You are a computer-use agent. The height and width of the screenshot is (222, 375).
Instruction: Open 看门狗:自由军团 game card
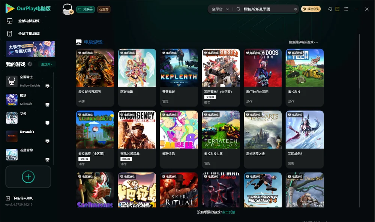pos(263,78)
